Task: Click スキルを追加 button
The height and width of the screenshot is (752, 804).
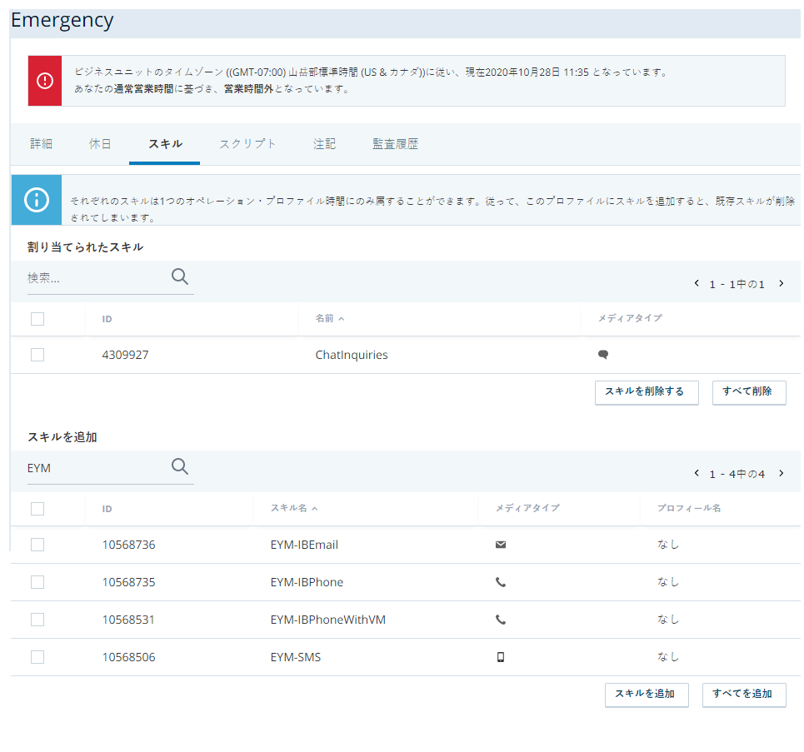Action: click(646, 695)
